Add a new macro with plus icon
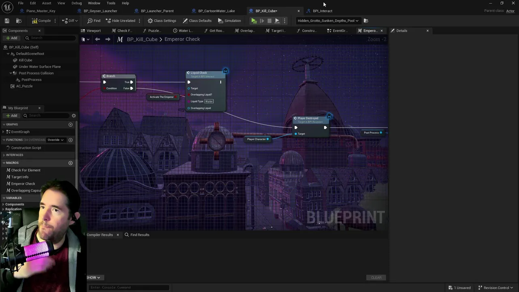This screenshot has height=292, width=519. tap(71, 163)
